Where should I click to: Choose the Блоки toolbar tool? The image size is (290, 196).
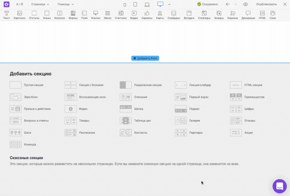click(47, 15)
